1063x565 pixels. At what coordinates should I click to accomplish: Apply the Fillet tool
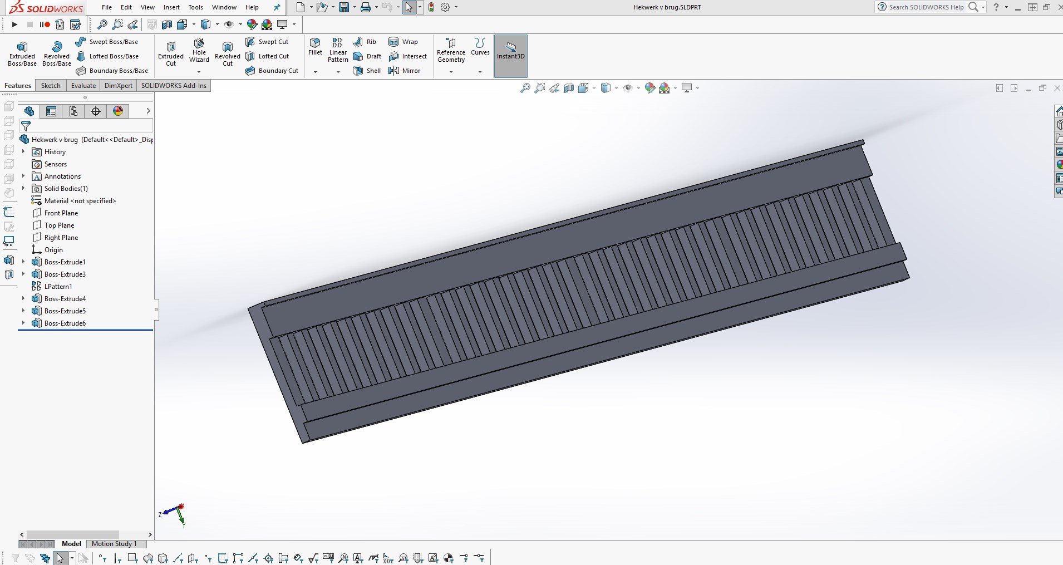coord(315,47)
